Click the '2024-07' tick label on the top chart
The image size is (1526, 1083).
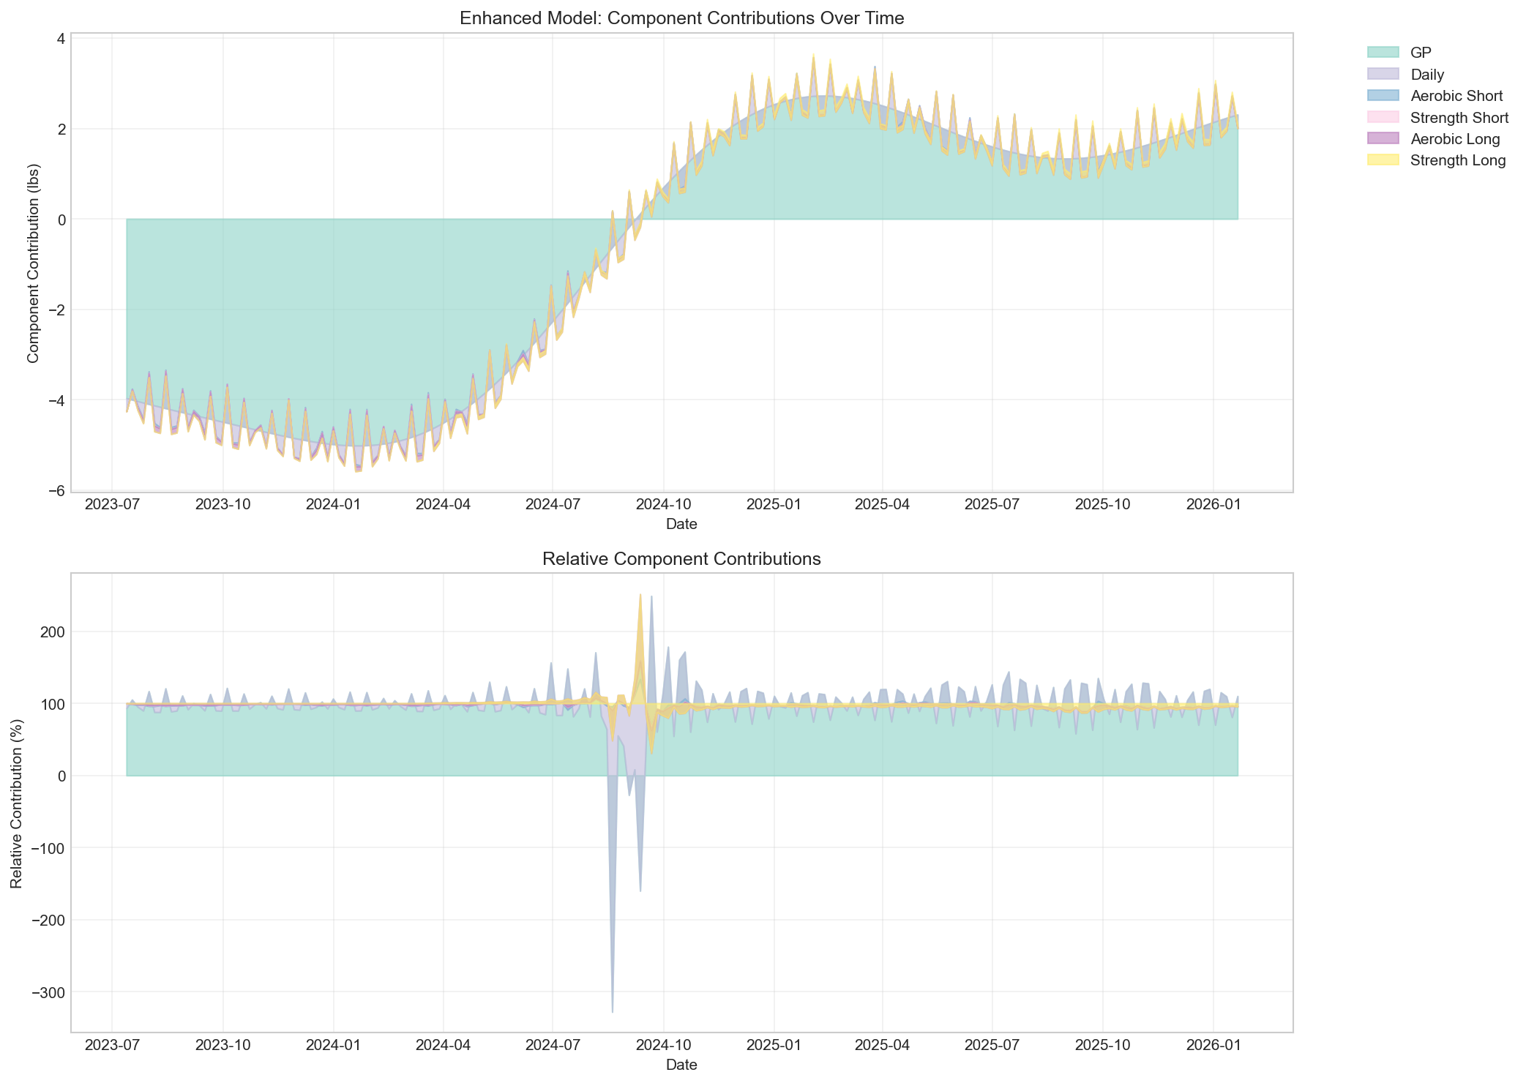pos(554,504)
